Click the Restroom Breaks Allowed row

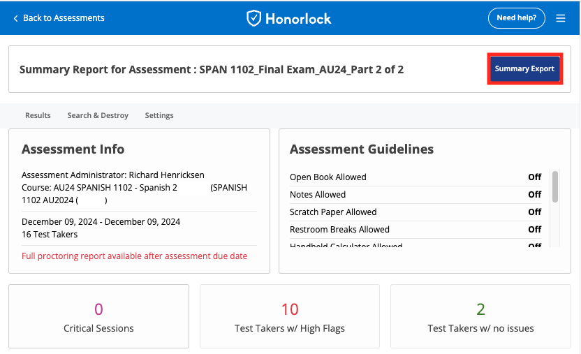pos(415,229)
